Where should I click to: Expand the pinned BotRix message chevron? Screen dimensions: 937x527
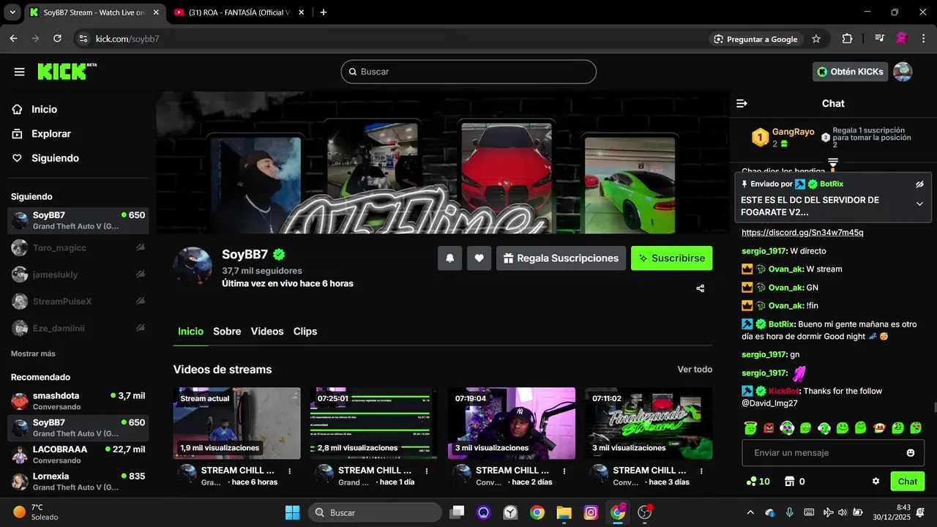919,204
